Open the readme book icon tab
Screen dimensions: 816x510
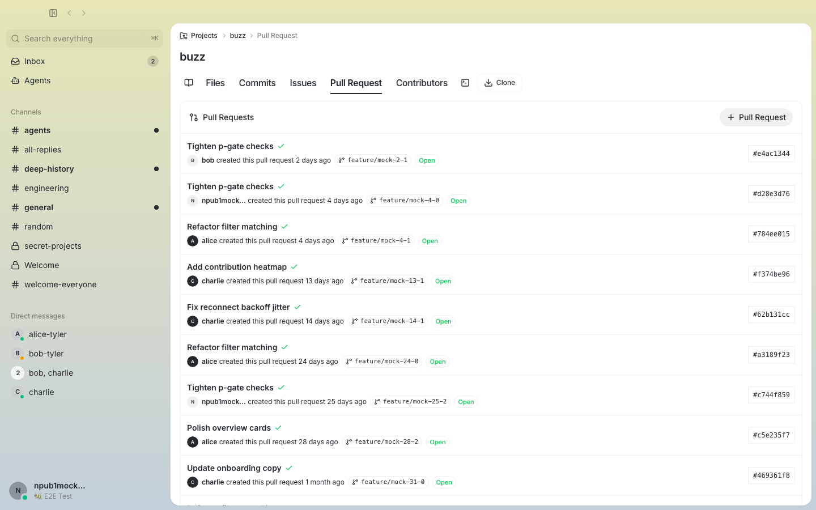pyautogui.click(x=189, y=83)
